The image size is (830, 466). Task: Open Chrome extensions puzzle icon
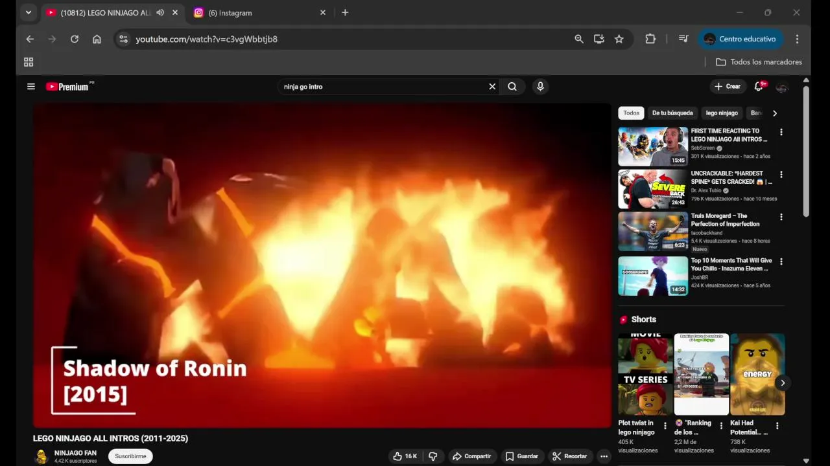pos(650,39)
